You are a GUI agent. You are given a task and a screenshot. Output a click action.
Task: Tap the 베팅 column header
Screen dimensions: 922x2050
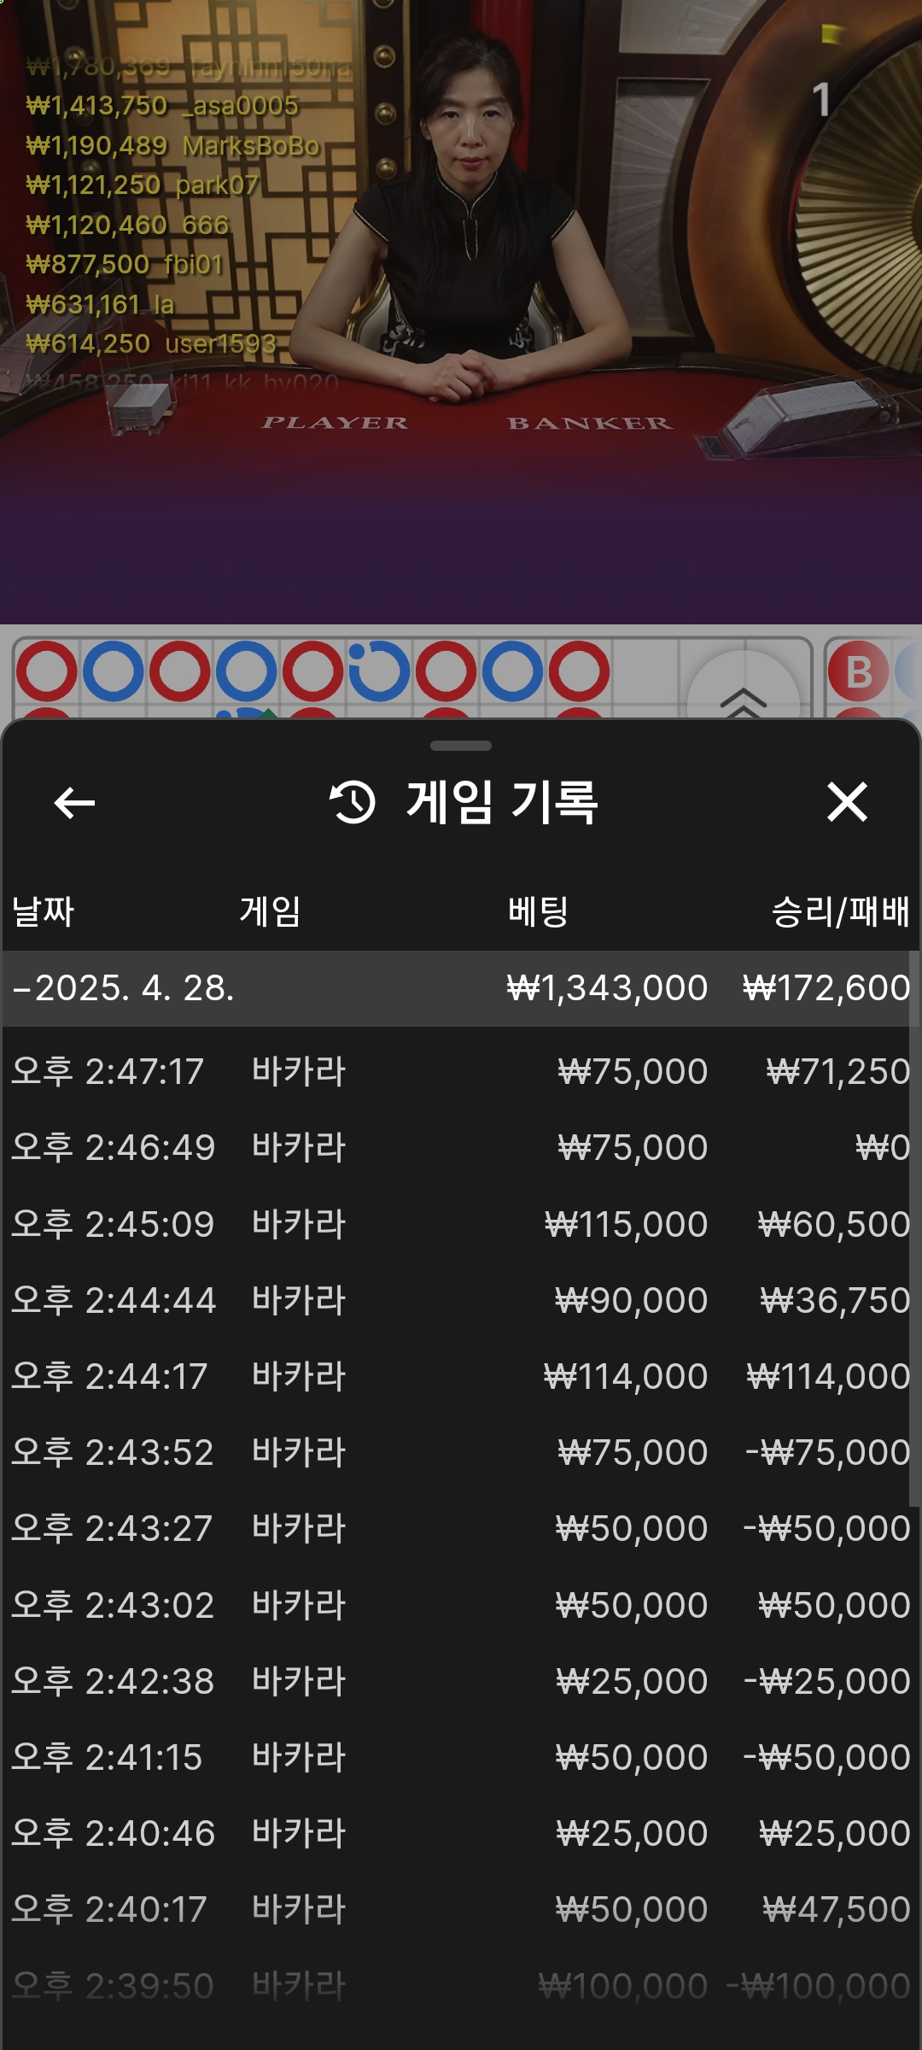538,911
